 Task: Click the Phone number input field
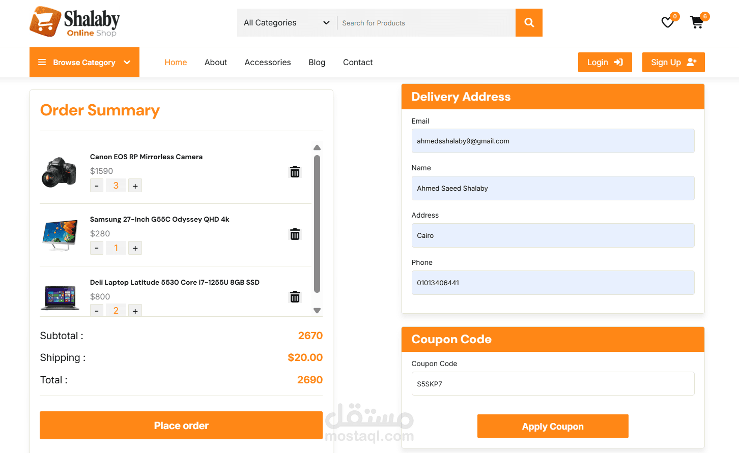[553, 283]
